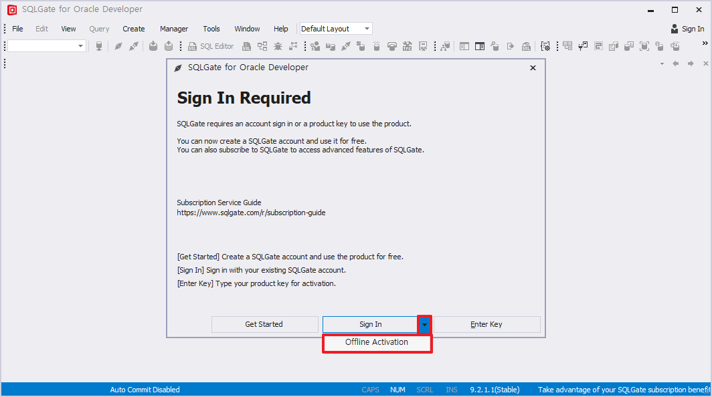Click Sign In at top right

coord(687,29)
